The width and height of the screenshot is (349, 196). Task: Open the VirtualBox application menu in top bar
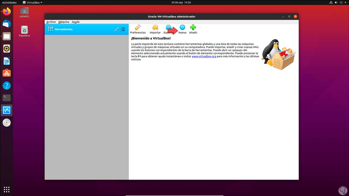click(x=33, y=2)
